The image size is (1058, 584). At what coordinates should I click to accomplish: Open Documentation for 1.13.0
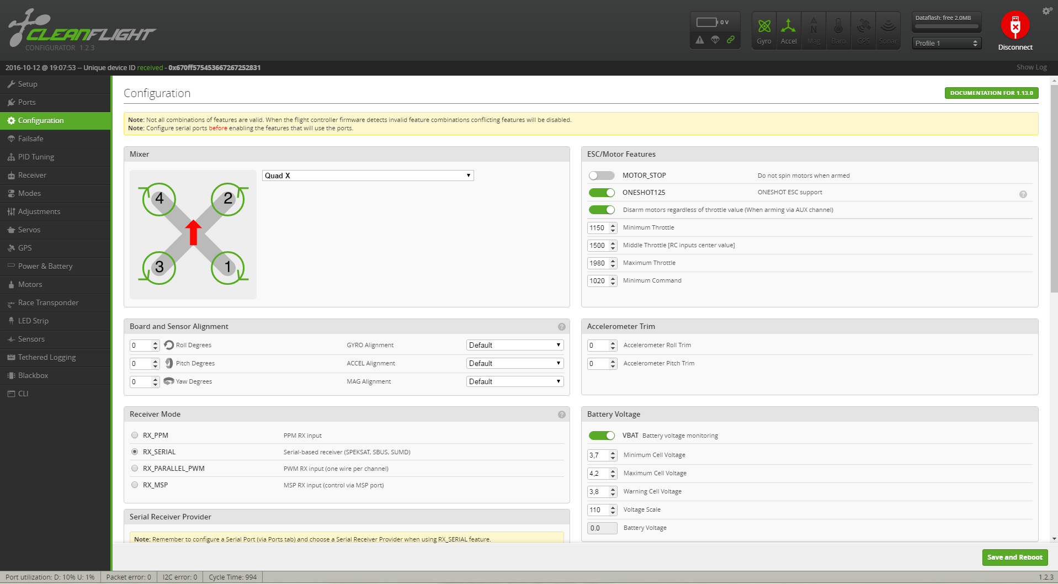(991, 93)
